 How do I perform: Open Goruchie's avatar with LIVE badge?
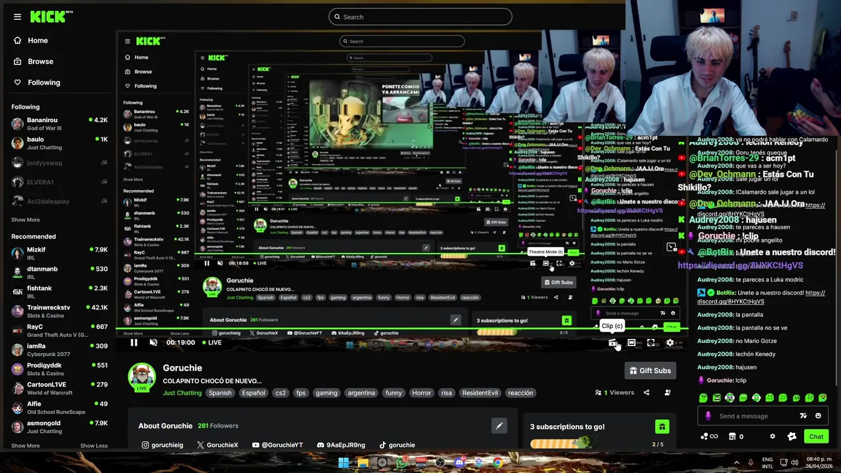pos(141,377)
